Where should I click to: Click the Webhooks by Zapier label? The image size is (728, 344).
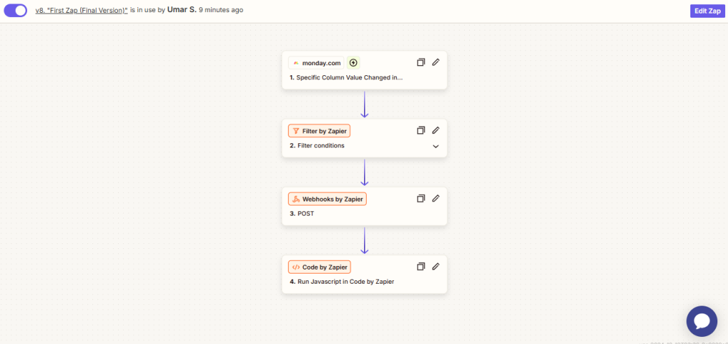point(327,199)
